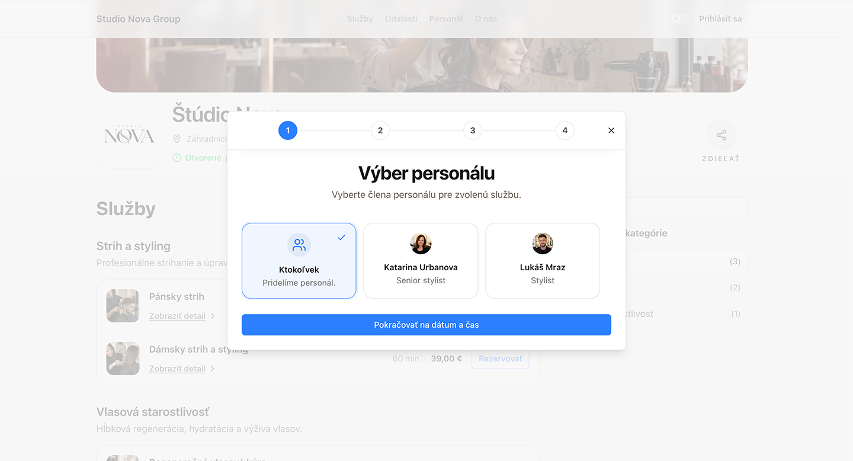Click the checkmark on the Ktokoľvek card
The height and width of the screenshot is (461, 853).
[341, 238]
